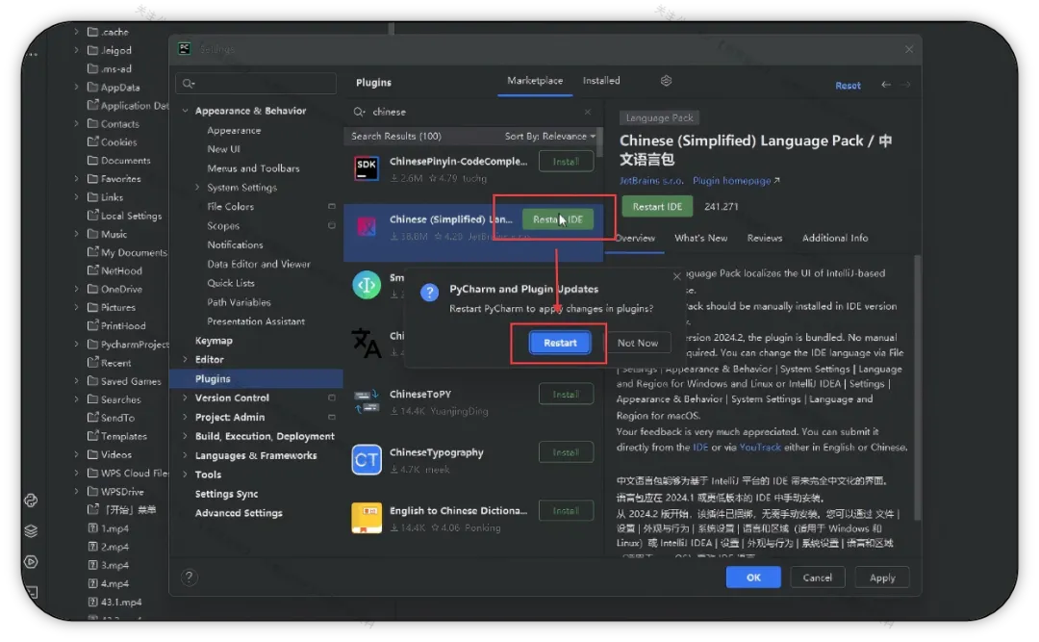Select the ChinesePinyin-CodeCompletion SDK icon
This screenshot has height=642, width=1039.
[367, 168]
